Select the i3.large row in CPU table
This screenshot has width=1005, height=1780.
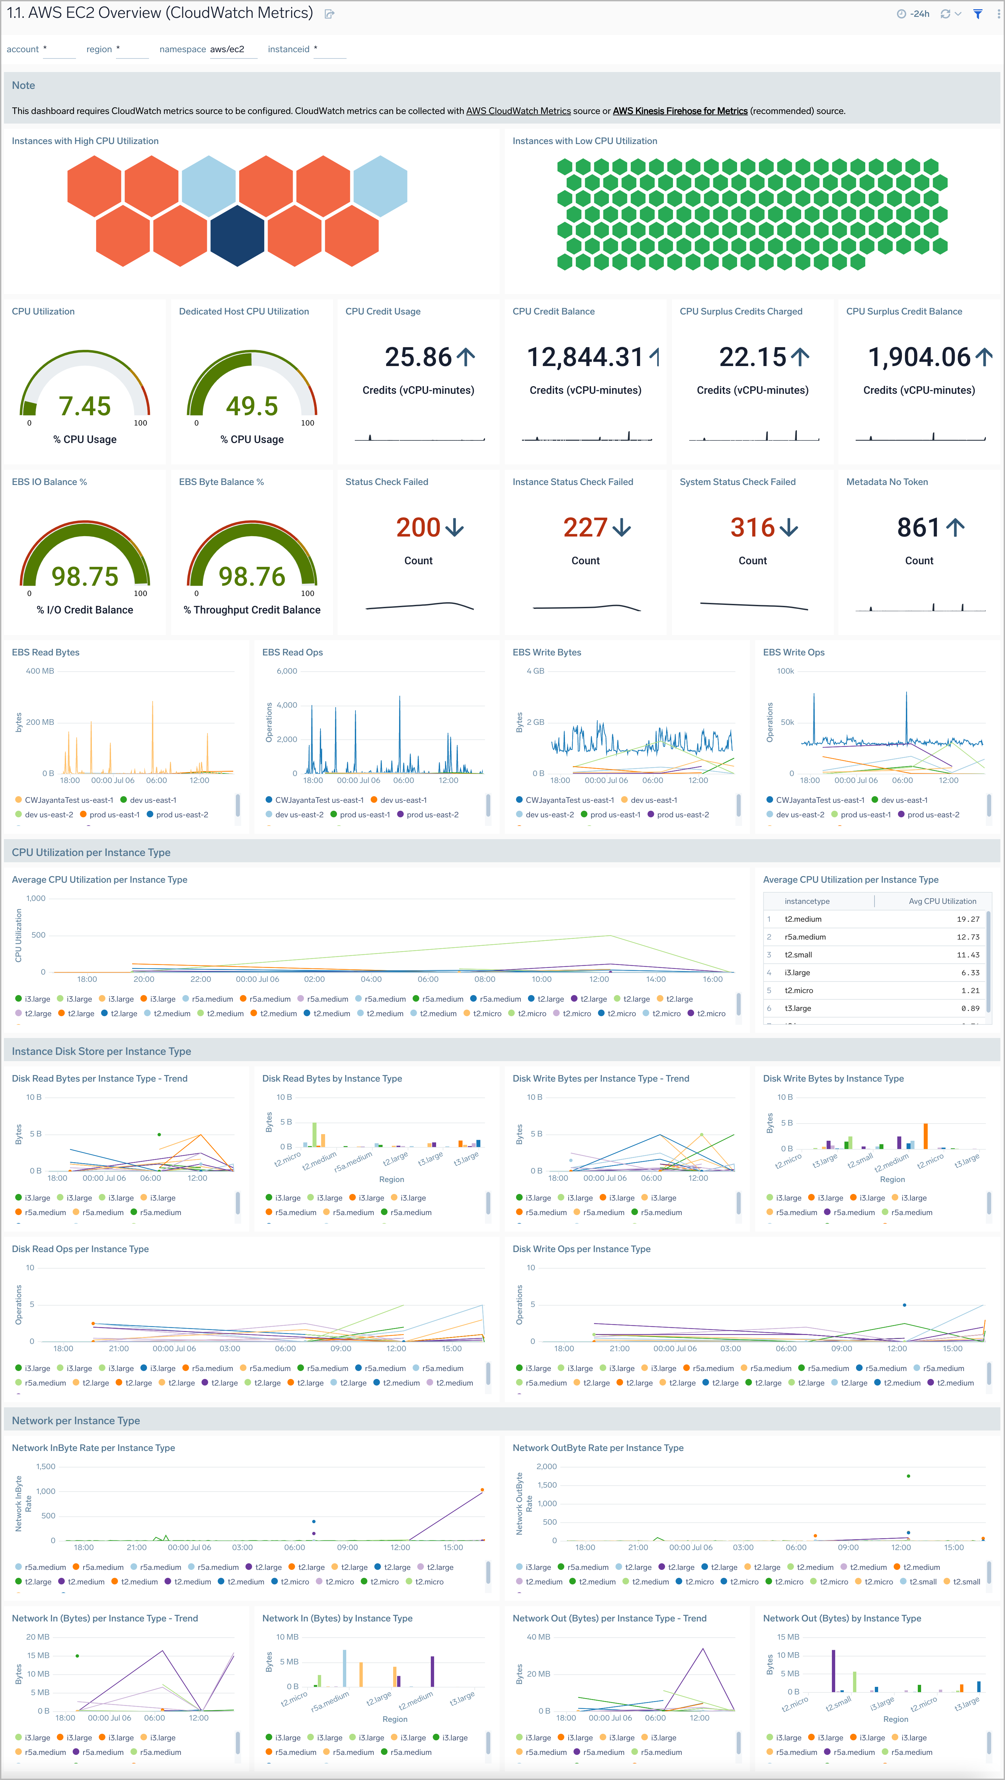875,973
